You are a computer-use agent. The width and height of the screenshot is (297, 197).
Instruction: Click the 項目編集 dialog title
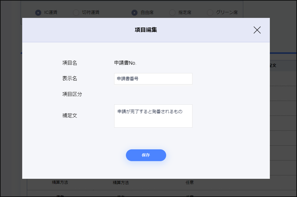[146, 30]
